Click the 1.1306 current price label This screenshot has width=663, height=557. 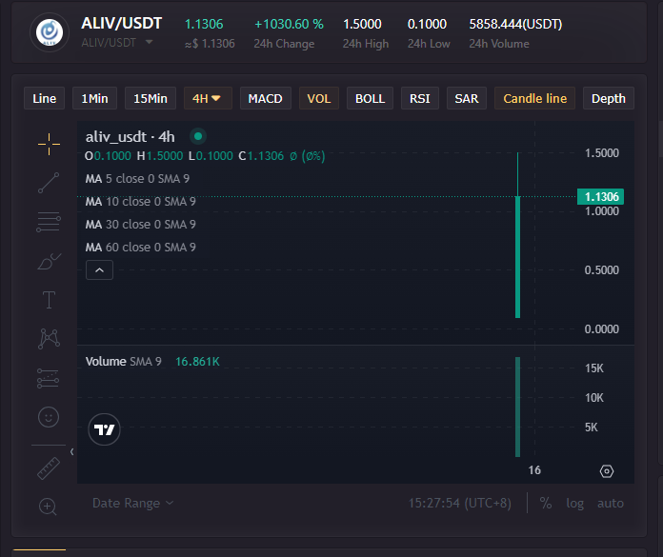(601, 196)
